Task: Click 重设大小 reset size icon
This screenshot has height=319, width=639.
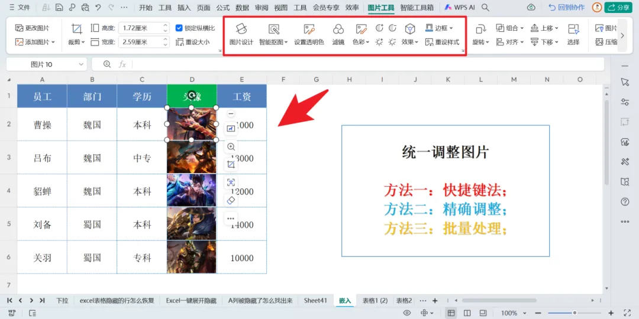Action: click(x=193, y=42)
